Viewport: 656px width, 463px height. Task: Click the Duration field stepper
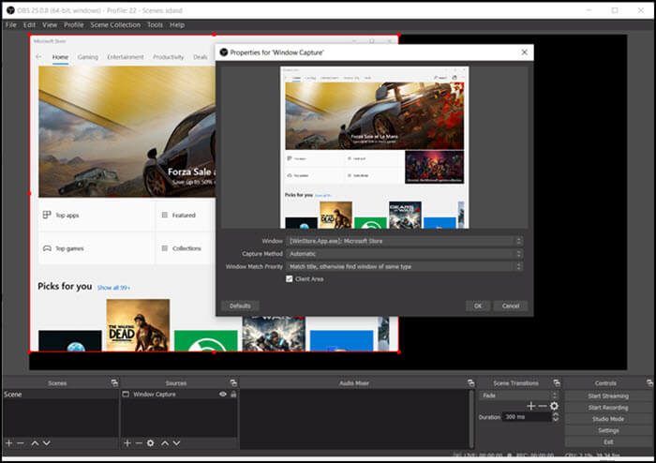tap(554, 417)
